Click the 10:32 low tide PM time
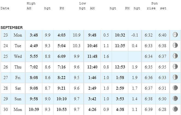The width and height of the screenshot is (181, 115). [120, 35]
